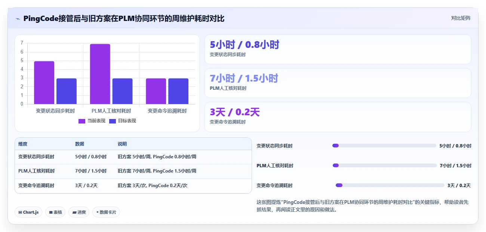Click the main title PingCode接管后与旧方案
The width and height of the screenshot is (486, 232).
point(124,18)
